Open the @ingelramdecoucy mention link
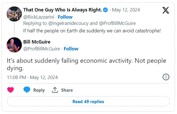 point(68,23)
